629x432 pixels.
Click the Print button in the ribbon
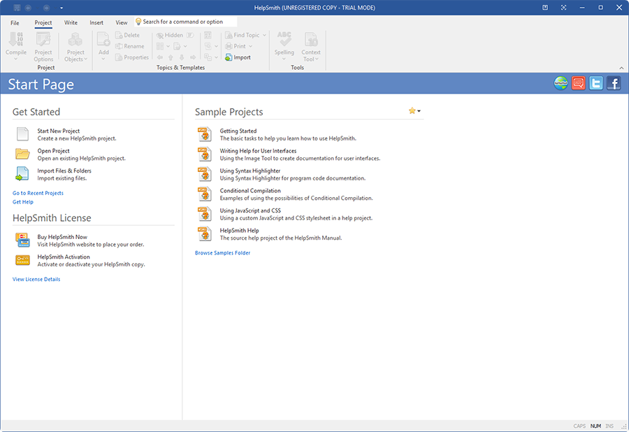click(236, 46)
